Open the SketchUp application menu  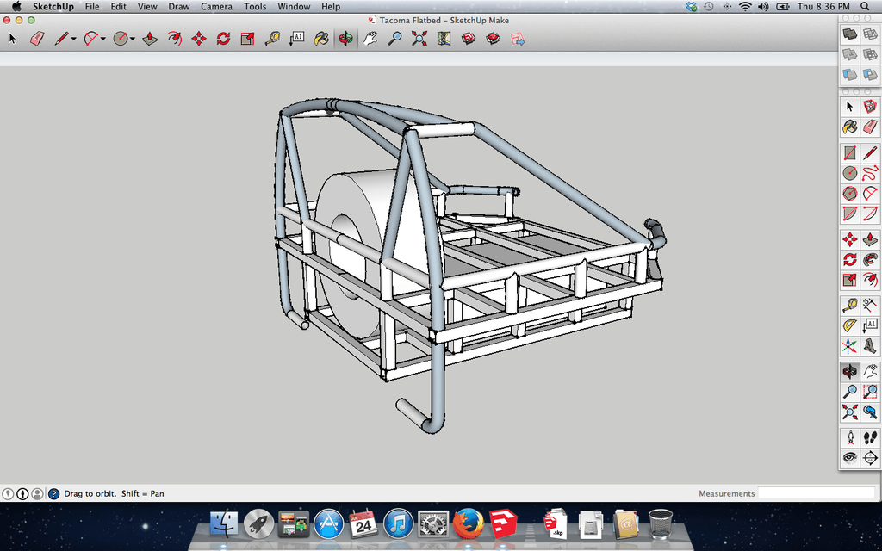[53, 7]
